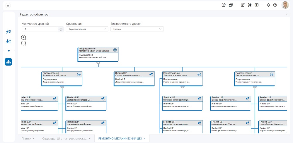Image resolution: width=293 pixels, height=143 pixels.
Task: Increase Количество уровней with the up arrow
Action: 61,28
